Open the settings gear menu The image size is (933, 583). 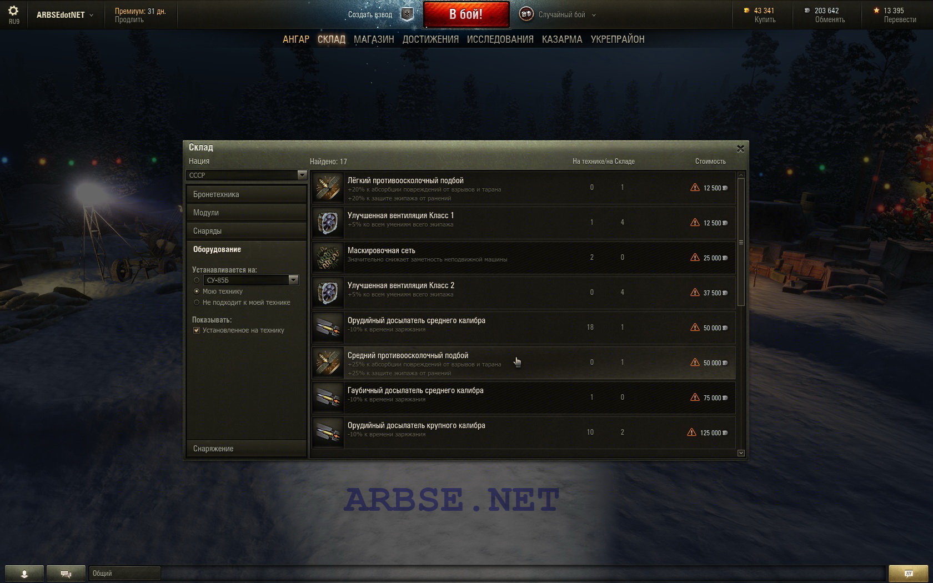[13, 11]
